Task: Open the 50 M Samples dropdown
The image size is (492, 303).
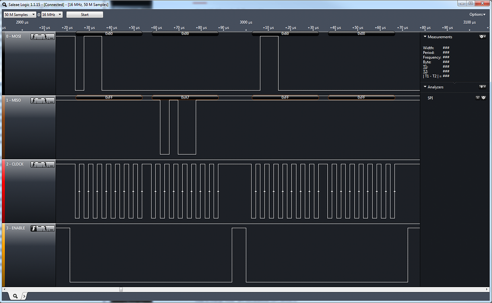Action: coord(20,14)
